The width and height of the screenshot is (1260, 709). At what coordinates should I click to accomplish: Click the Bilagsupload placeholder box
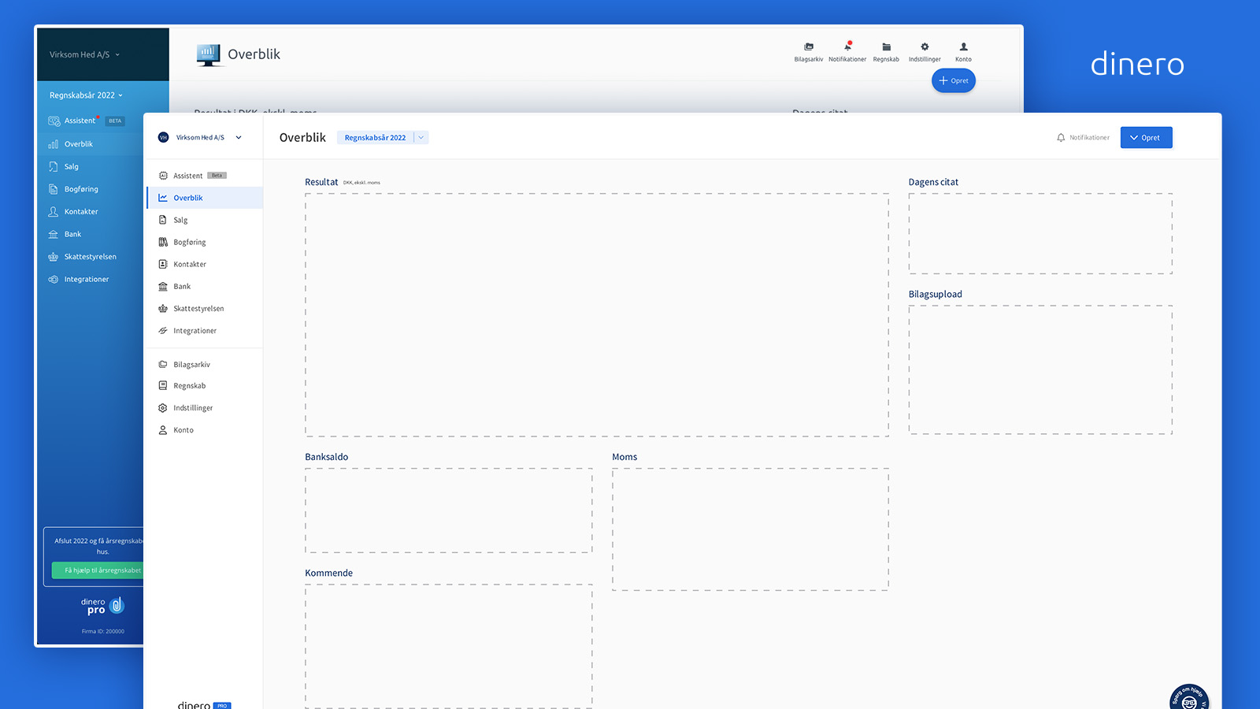click(x=1040, y=369)
